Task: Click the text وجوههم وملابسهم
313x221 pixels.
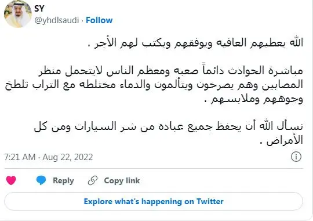Action: pos(257,99)
